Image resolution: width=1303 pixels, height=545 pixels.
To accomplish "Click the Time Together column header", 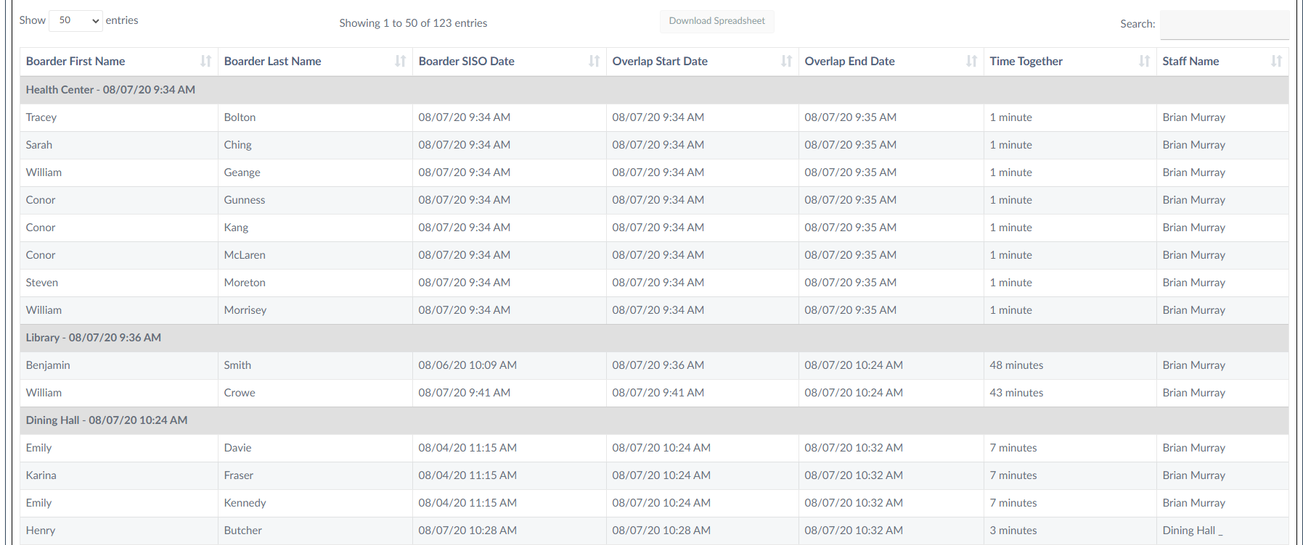I will [1070, 62].
